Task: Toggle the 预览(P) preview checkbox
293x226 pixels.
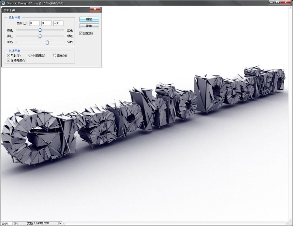Action: [x=81, y=33]
